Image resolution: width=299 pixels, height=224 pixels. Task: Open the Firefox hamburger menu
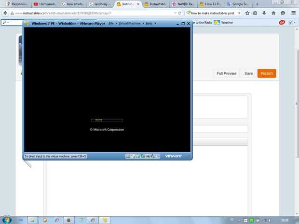294,13
